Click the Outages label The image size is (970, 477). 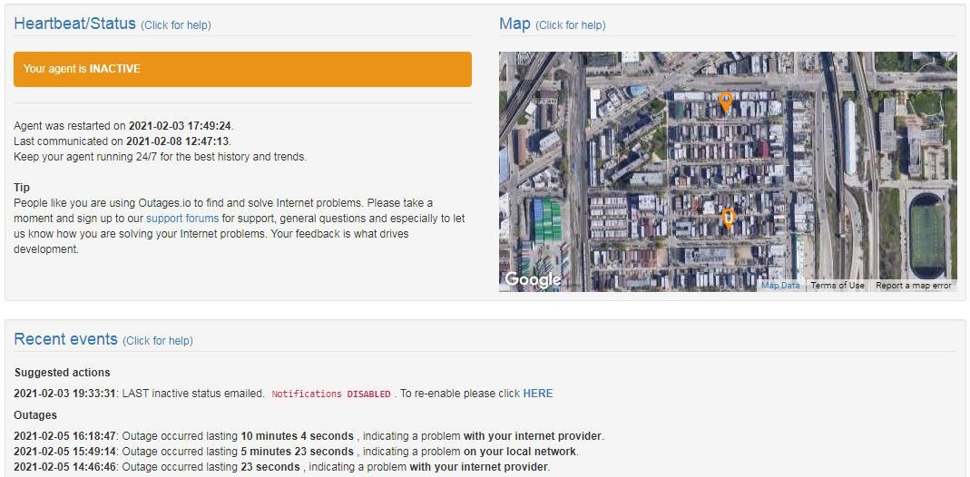point(35,415)
